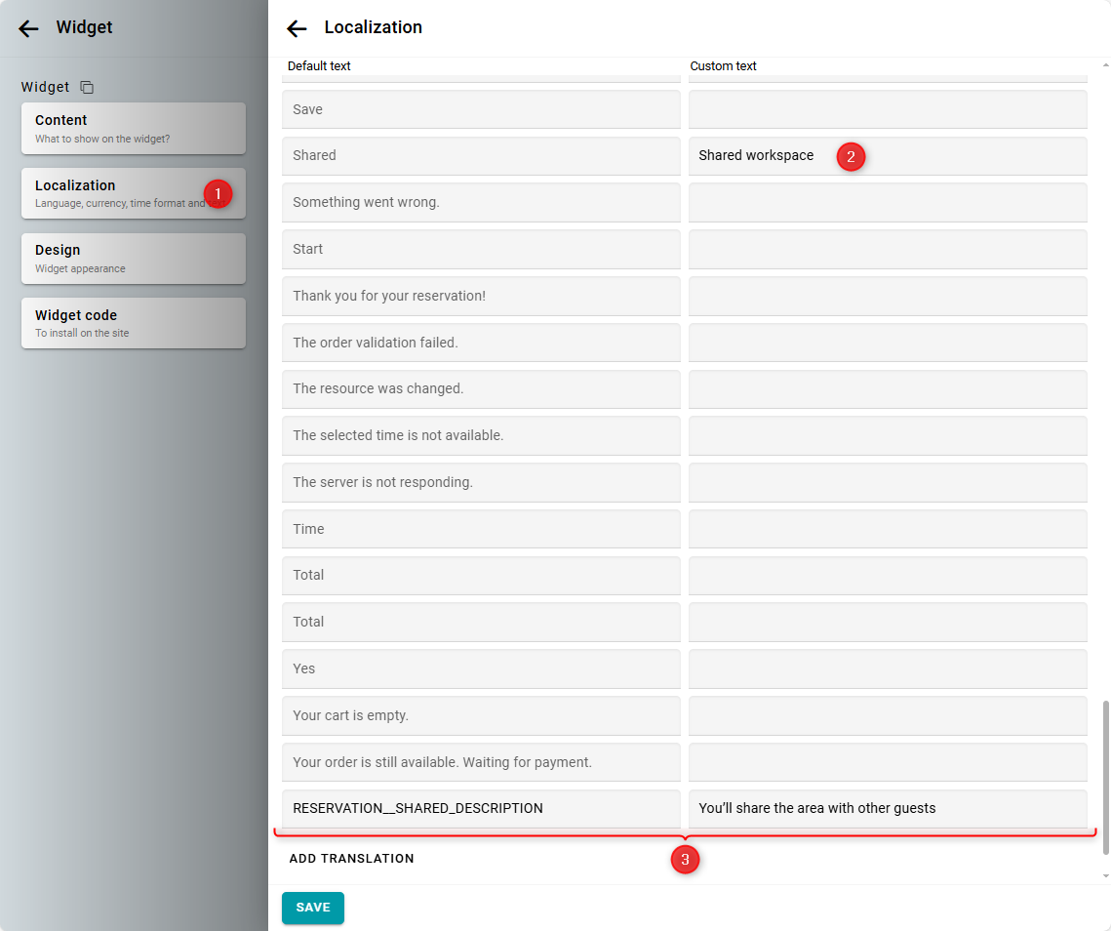Click custom text field for 'Thank you for your reservation!'

point(887,296)
